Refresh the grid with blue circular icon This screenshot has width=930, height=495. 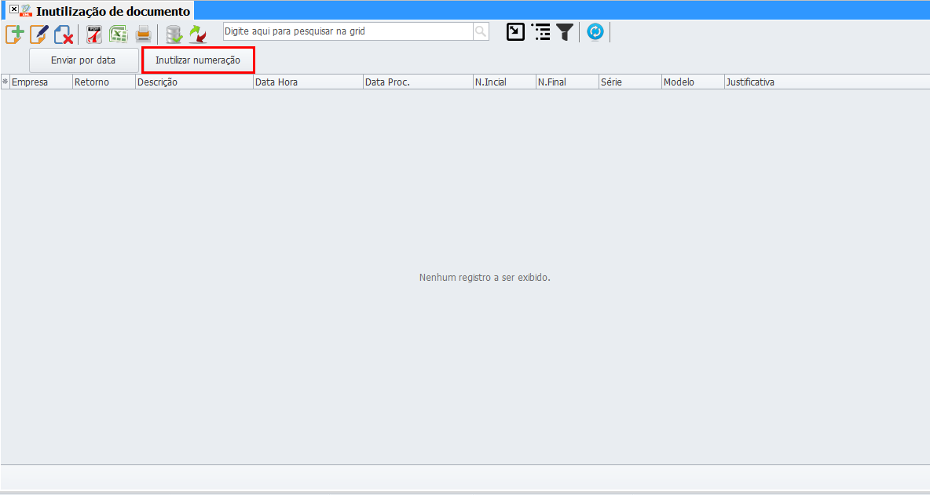pos(595,32)
